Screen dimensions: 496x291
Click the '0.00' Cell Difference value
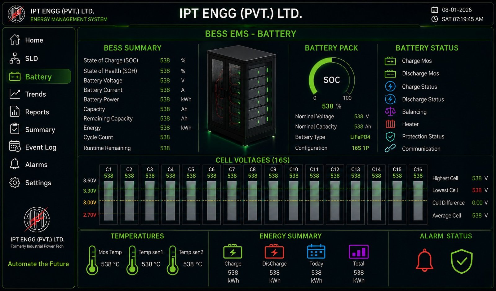click(x=477, y=203)
